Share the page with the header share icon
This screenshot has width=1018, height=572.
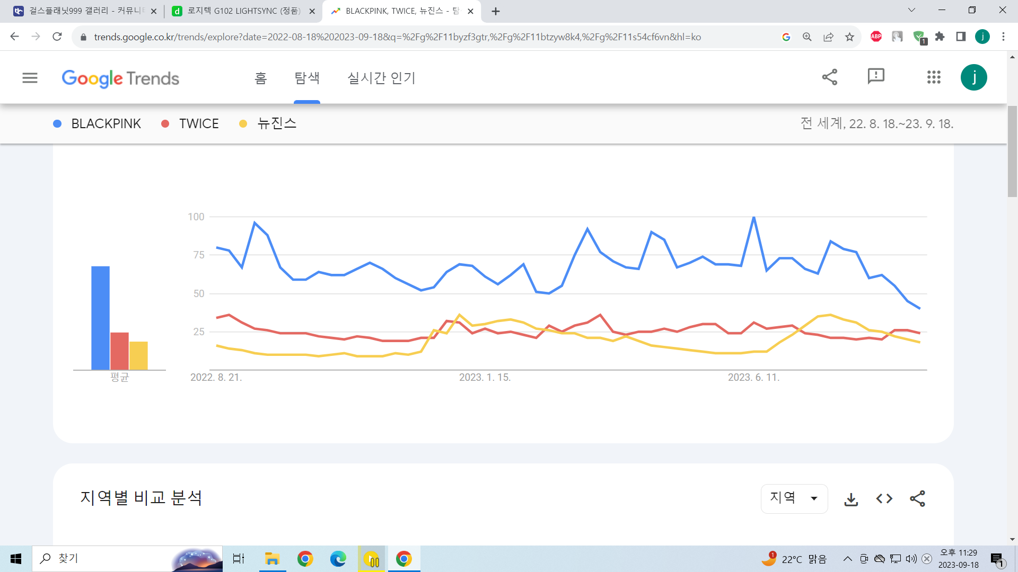coord(830,77)
